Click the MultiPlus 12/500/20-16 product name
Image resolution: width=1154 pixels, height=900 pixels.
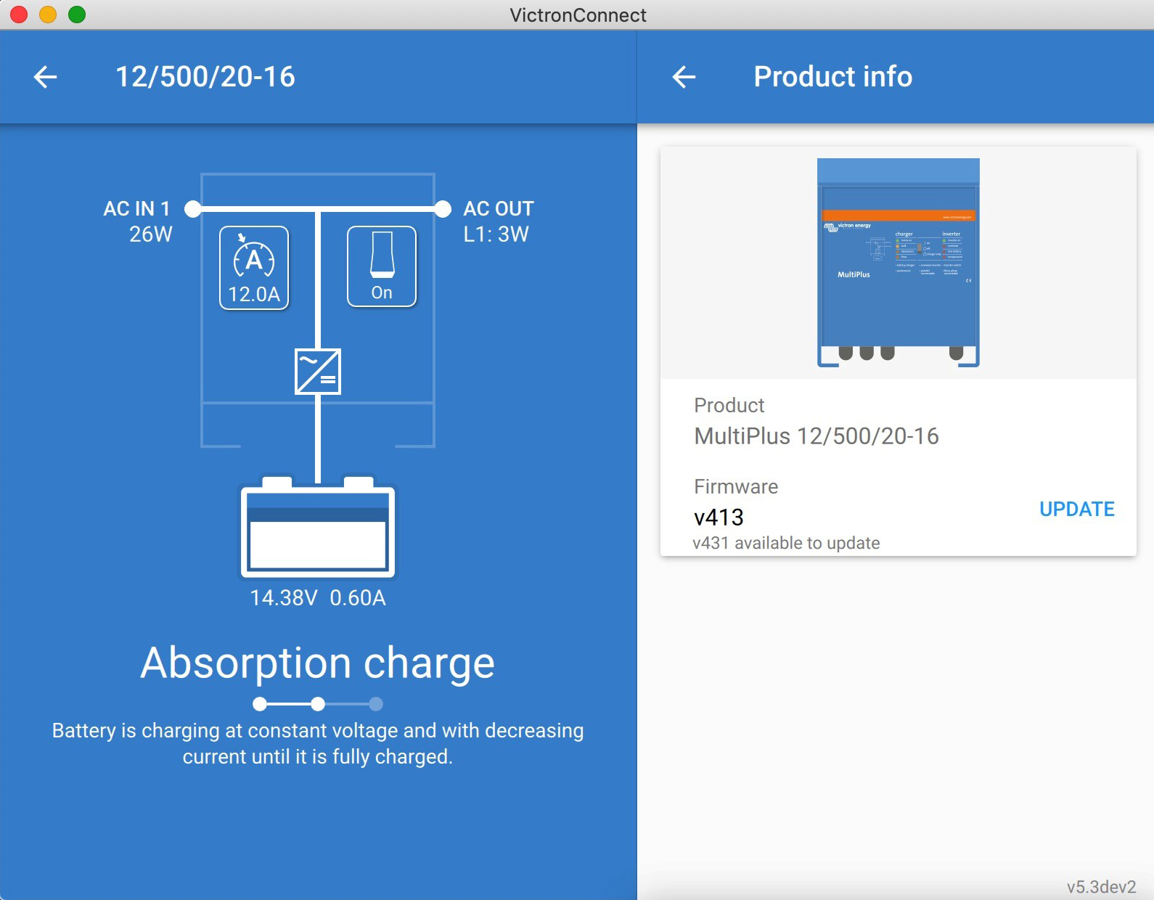(x=817, y=436)
